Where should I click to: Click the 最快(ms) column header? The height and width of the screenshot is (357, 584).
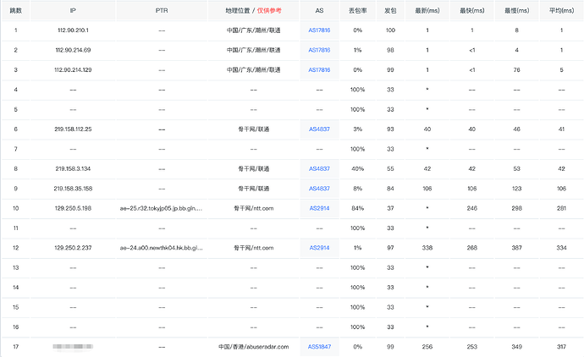472,10
